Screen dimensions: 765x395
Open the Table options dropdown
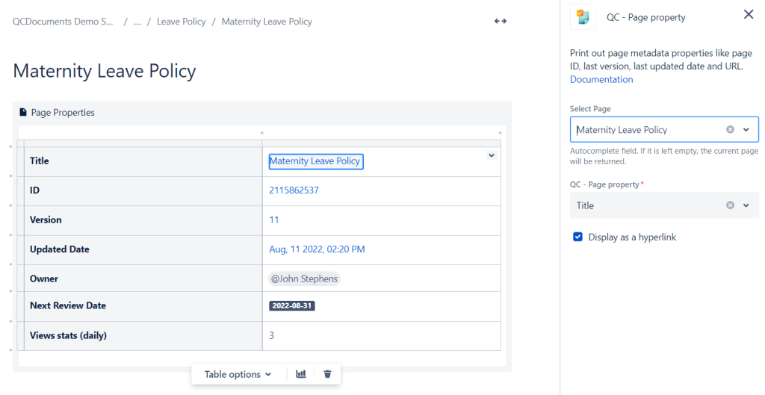(x=238, y=374)
